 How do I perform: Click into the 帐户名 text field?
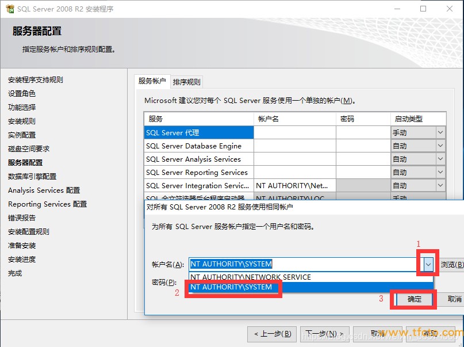coord(306,264)
